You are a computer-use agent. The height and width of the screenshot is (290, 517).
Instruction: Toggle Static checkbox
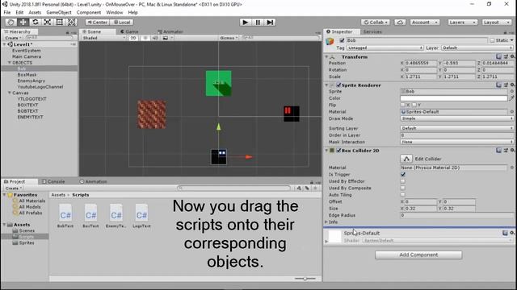pyautogui.click(x=492, y=40)
